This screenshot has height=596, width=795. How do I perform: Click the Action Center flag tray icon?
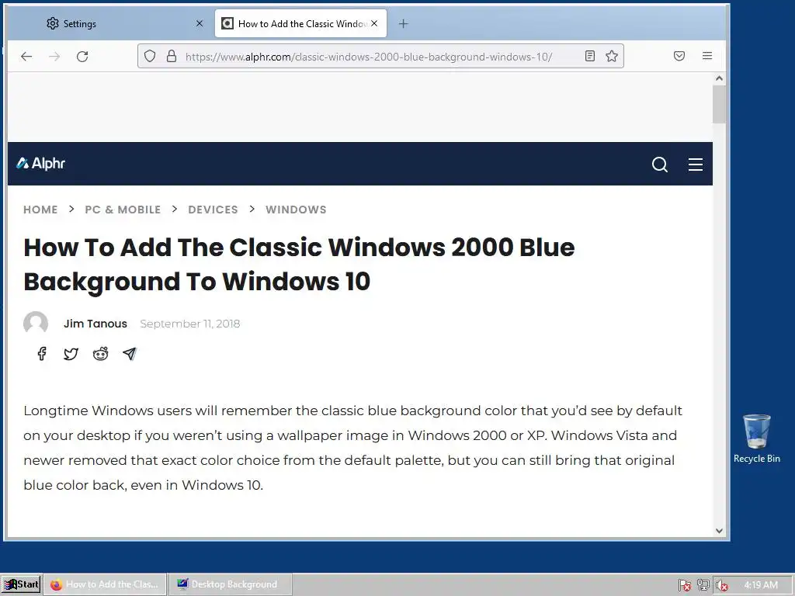[685, 585]
